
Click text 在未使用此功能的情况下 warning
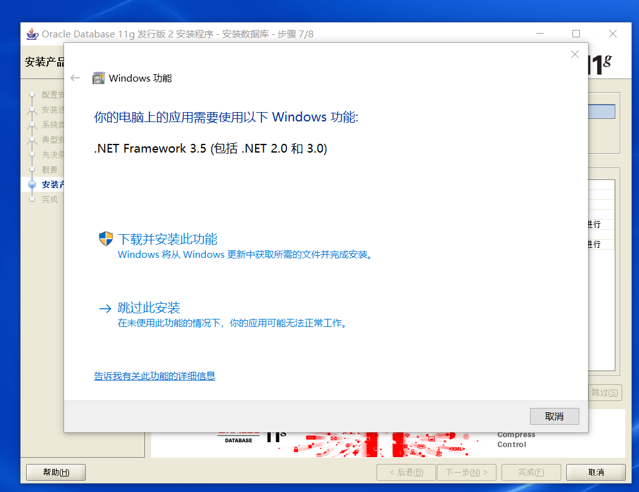[232, 323]
